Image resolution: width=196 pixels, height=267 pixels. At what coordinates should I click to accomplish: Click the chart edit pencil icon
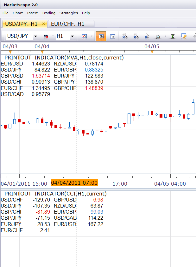[x=184, y=36]
